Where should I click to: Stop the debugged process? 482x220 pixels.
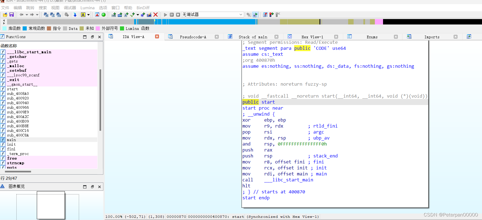[178, 15]
